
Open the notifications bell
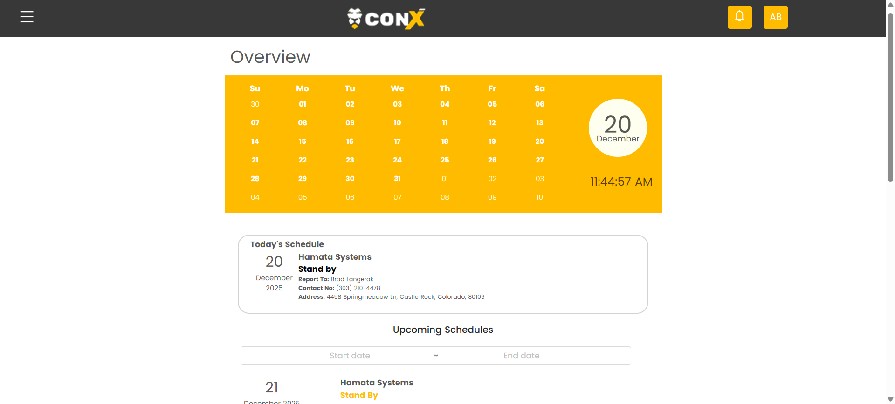739,17
